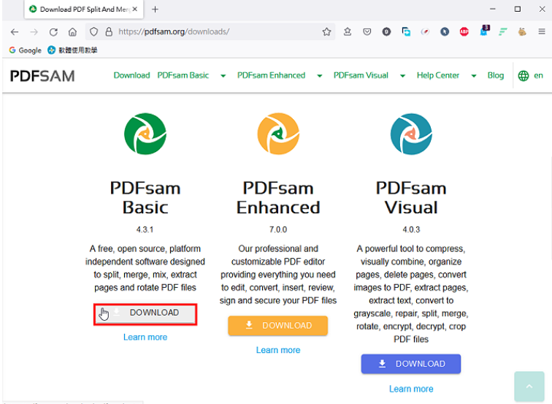Click the green PDFsam Basic logo

(145, 134)
